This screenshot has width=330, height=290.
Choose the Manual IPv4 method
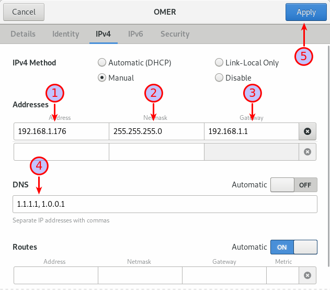[x=103, y=78]
